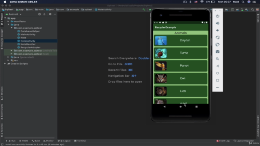
Task: Tap the Parrot thumbnail image
Action: click(x=161, y=66)
